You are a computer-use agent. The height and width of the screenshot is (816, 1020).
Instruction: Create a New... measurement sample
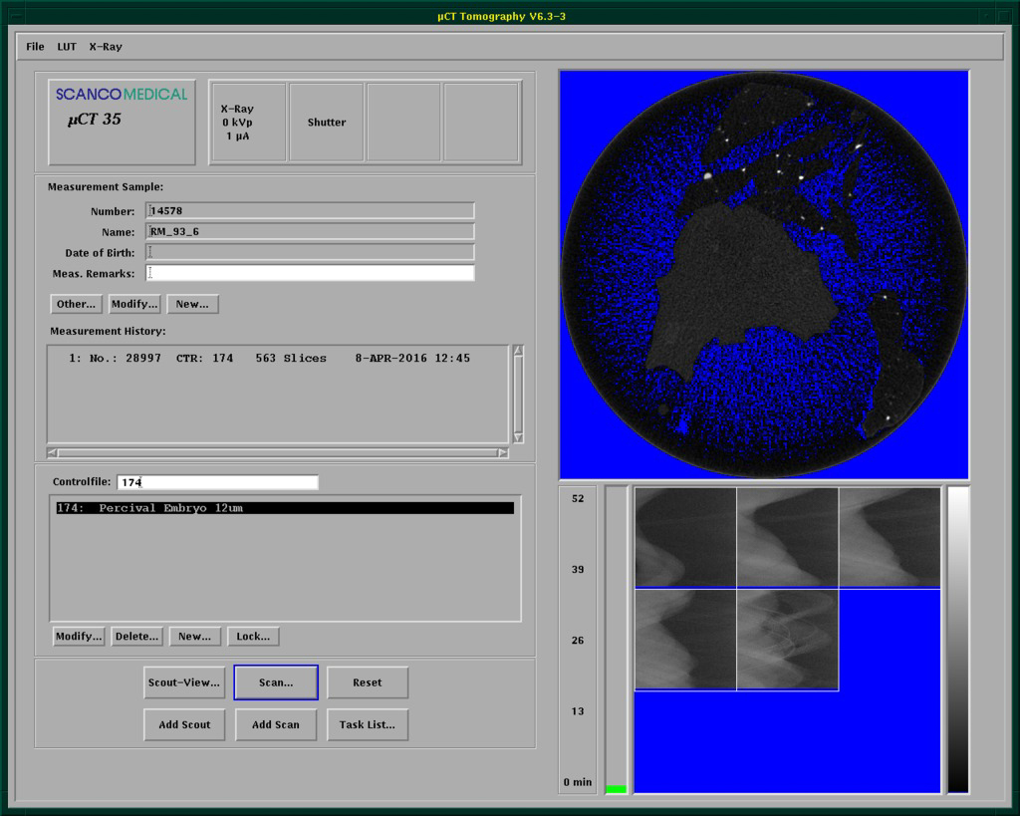[x=192, y=304]
